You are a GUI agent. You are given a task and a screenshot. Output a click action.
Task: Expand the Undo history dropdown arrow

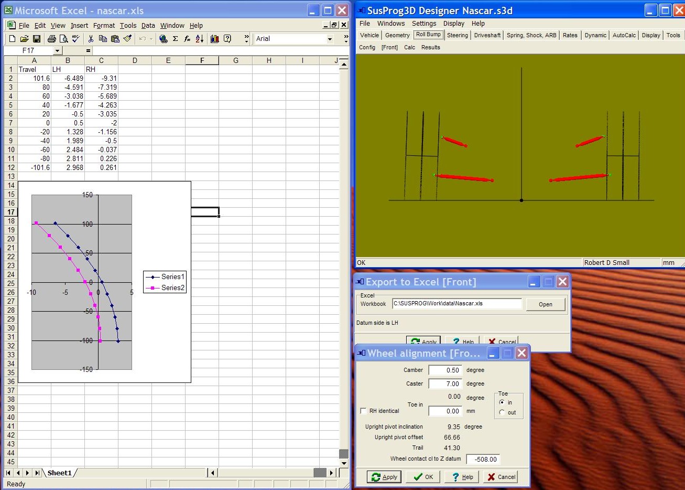coord(151,39)
